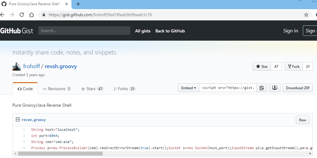Viewport: 317px width, 158px height.
Task: Open All gists
Action: point(143,31)
